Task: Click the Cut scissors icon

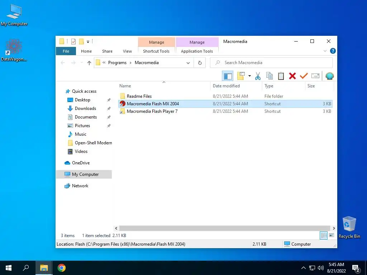Action: [258, 76]
